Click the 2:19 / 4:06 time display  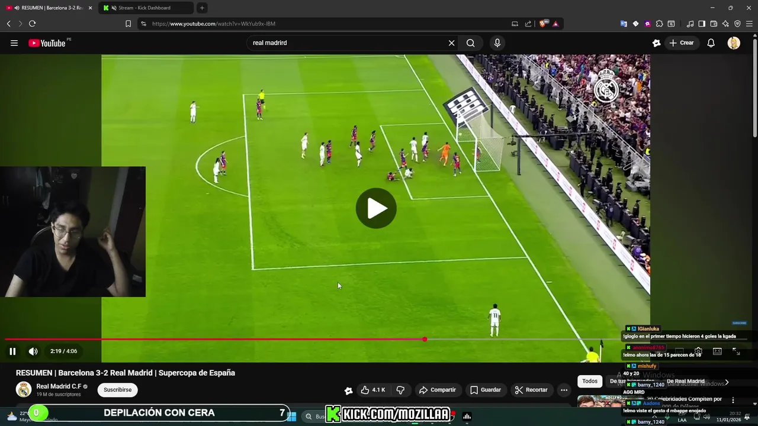[63, 351]
